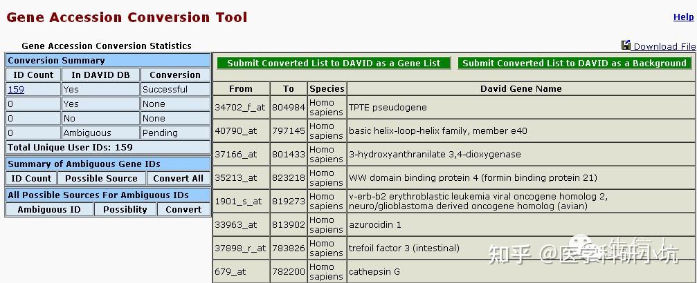Select DAVID ID 797145 cell
Image resolution: width=697 pixels, height=283 pixels.
(x=289, y=131)
